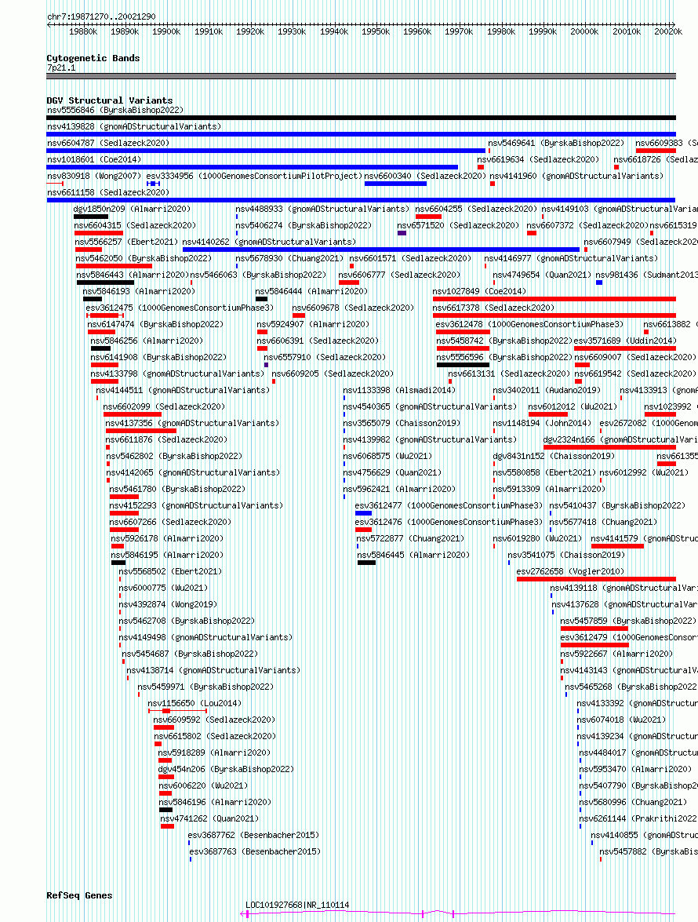Select dgv1850n209 (Almarri2020) variant
The height and width of the screenshot is (922, 698).
(133, 209)
